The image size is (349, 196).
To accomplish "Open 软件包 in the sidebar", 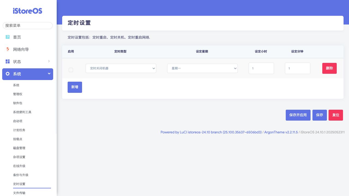I will coord(17,103).
